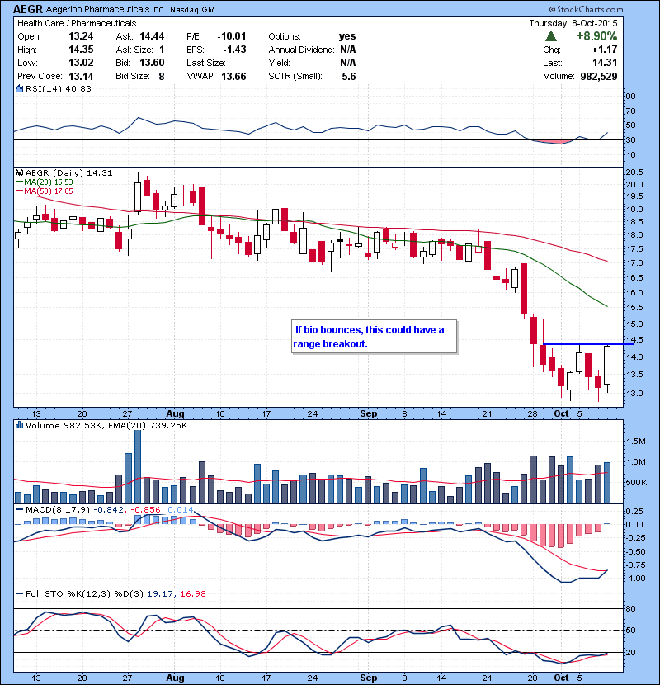Click the AEGR ticker symbol in header
Screen dimensions: 660x685
tap(28, 9)
